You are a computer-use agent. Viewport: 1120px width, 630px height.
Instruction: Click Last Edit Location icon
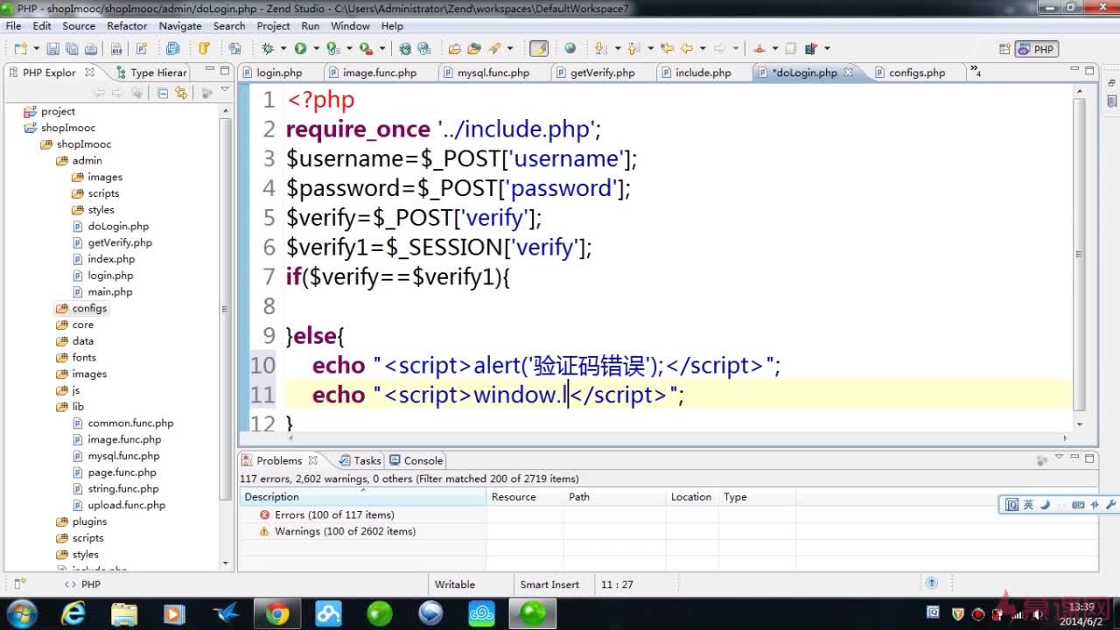click(x=667, y=49)
